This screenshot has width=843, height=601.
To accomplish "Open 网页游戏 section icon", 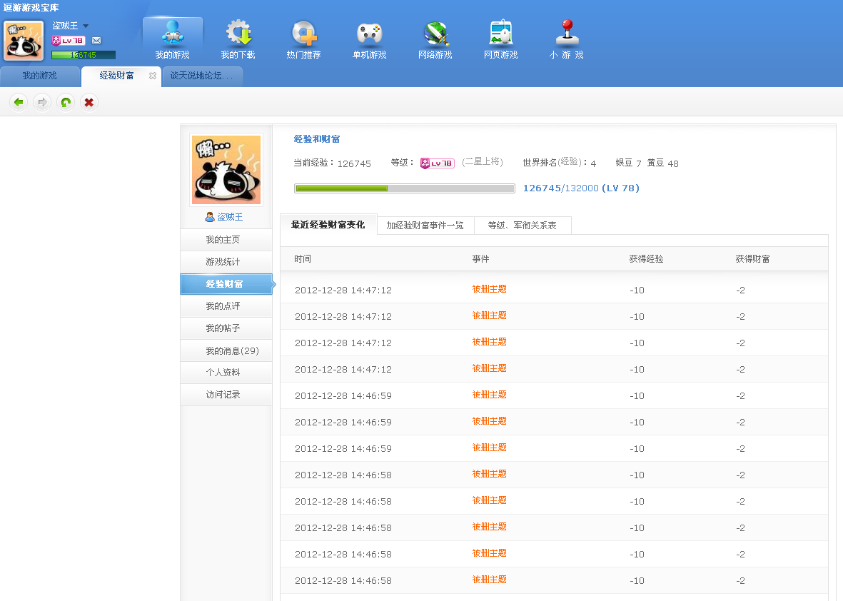I will coord(501,40).
